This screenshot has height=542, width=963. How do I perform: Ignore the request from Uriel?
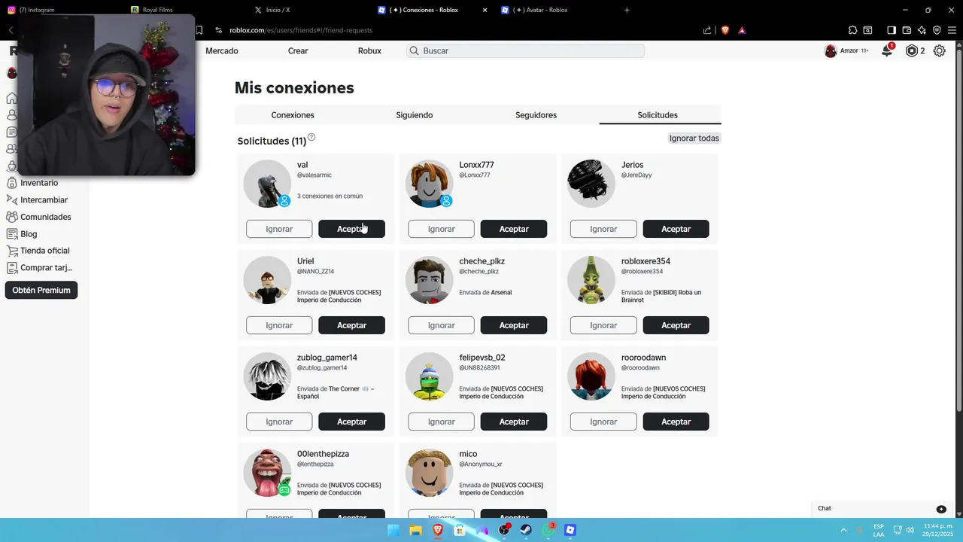click(279, 325)
